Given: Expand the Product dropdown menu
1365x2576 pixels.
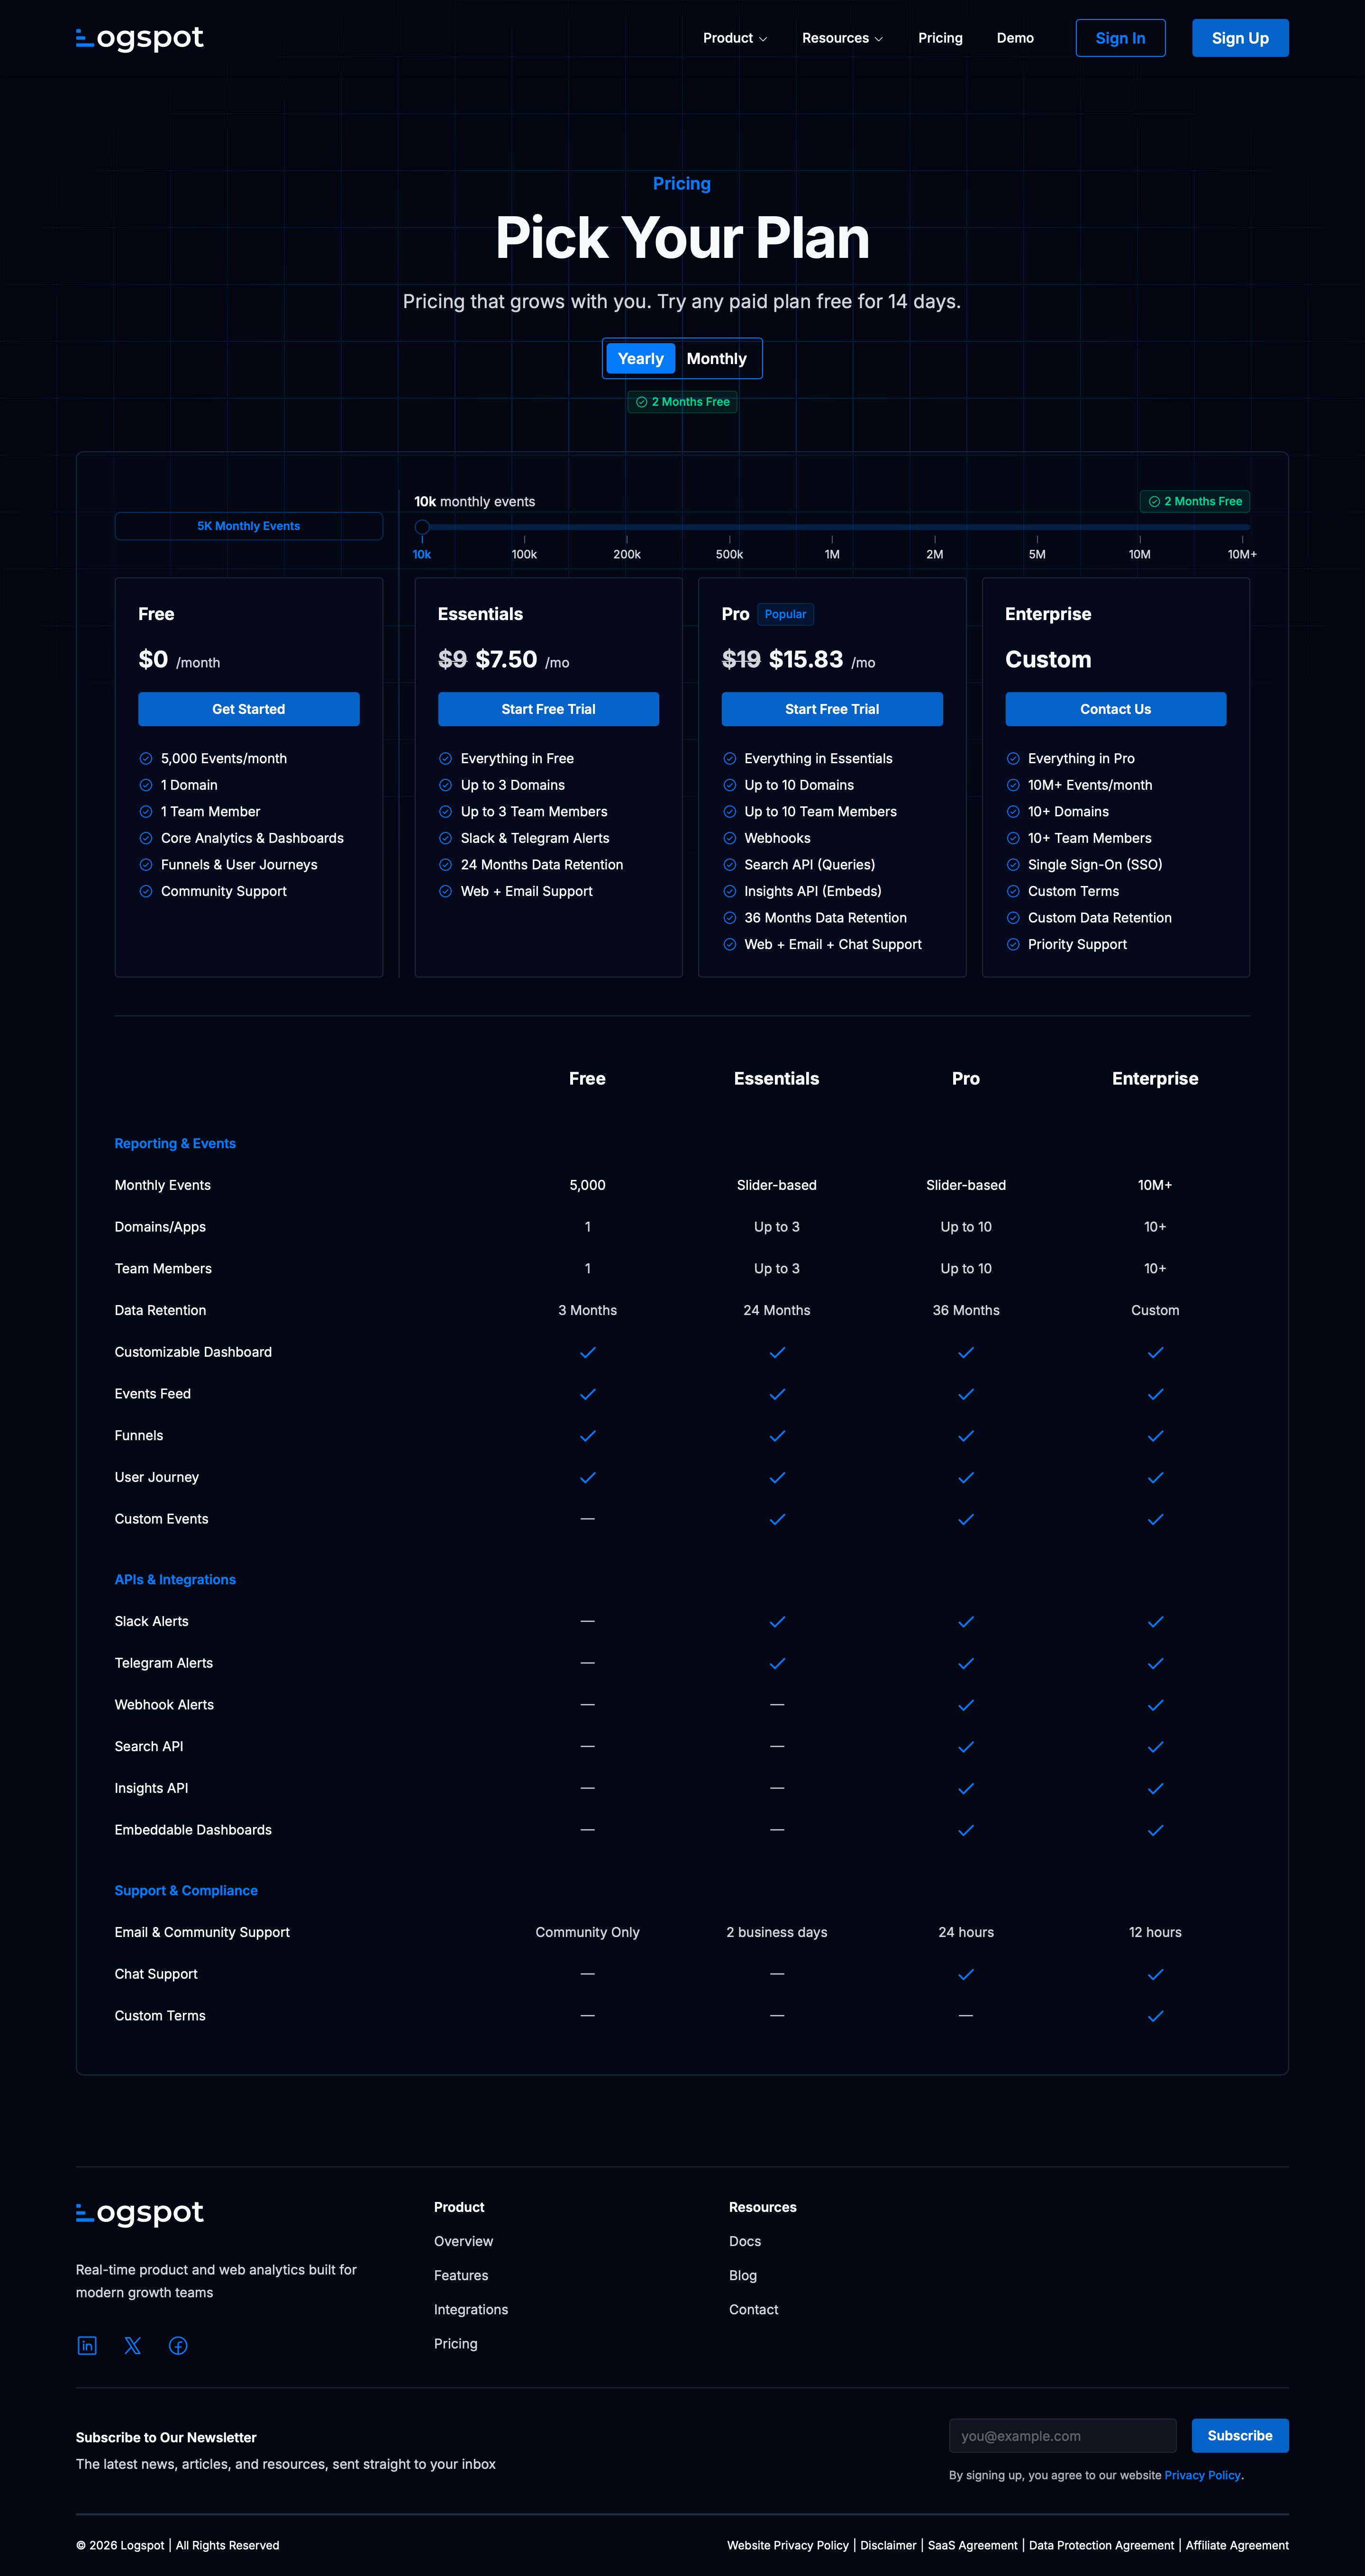Looking at the screenshot, I should tap(735, 38).
